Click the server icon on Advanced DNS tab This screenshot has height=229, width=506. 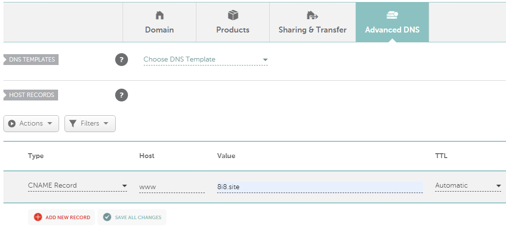click(392, 15)
